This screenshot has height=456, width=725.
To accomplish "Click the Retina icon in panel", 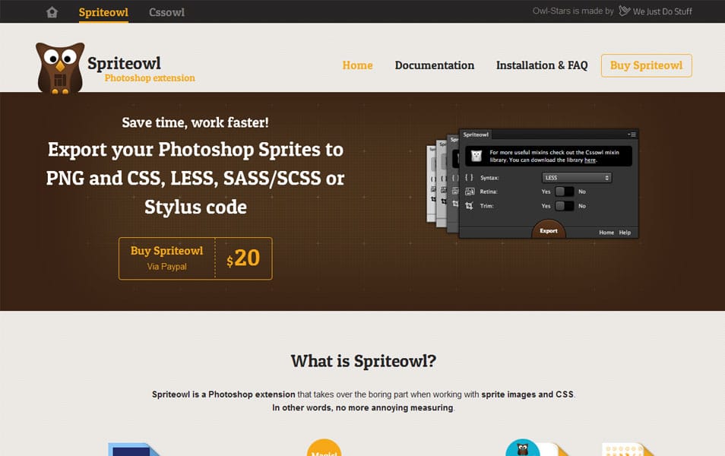I will [470, 192].
